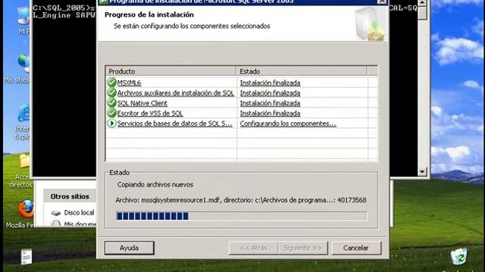The width and height of the screenshot is (485, 272).
Task: Open Servicios de bases de datos link
Action: 175,123
